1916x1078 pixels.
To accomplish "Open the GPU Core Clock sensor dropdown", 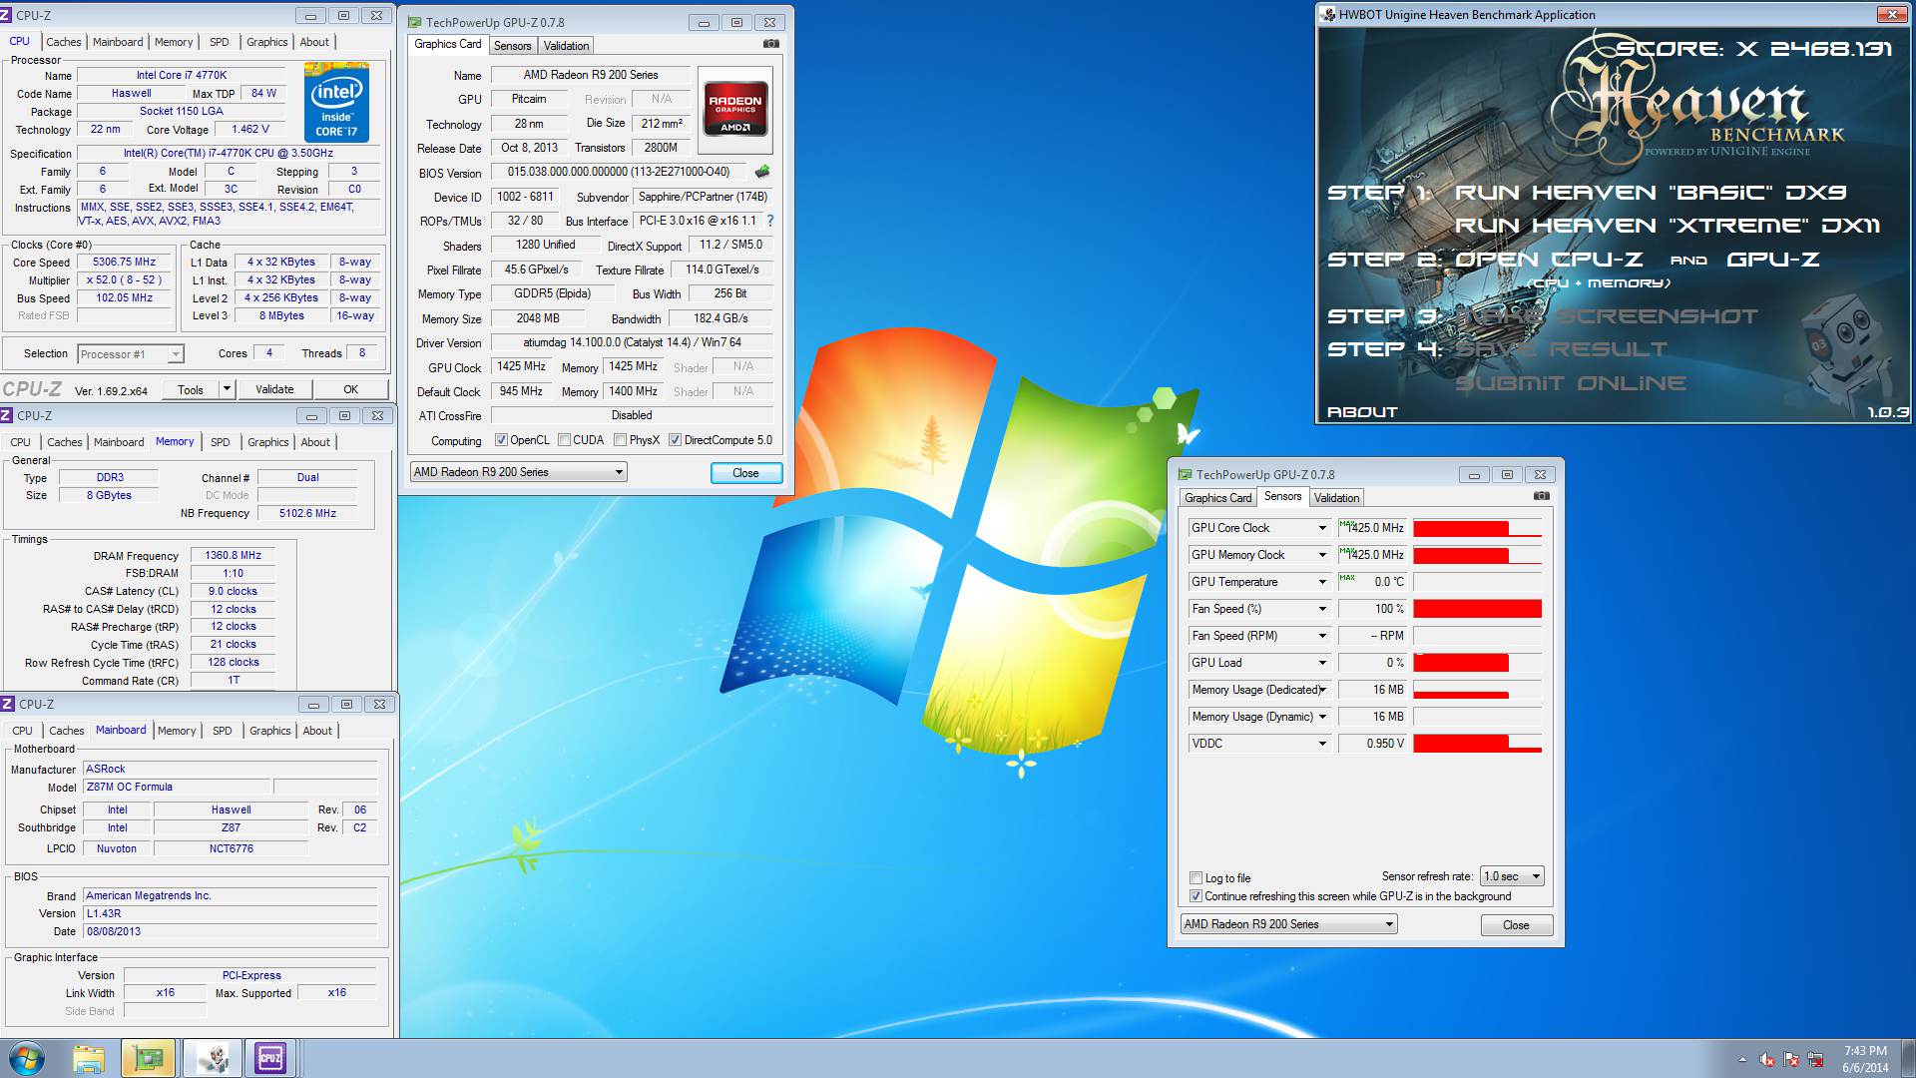I will (x=1322, y=528).
